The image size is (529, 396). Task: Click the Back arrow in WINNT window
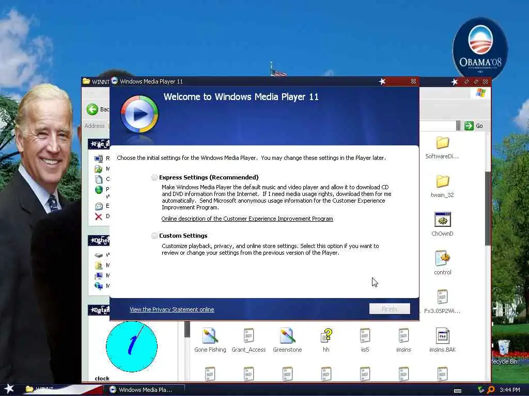click(x=92, y=109)
